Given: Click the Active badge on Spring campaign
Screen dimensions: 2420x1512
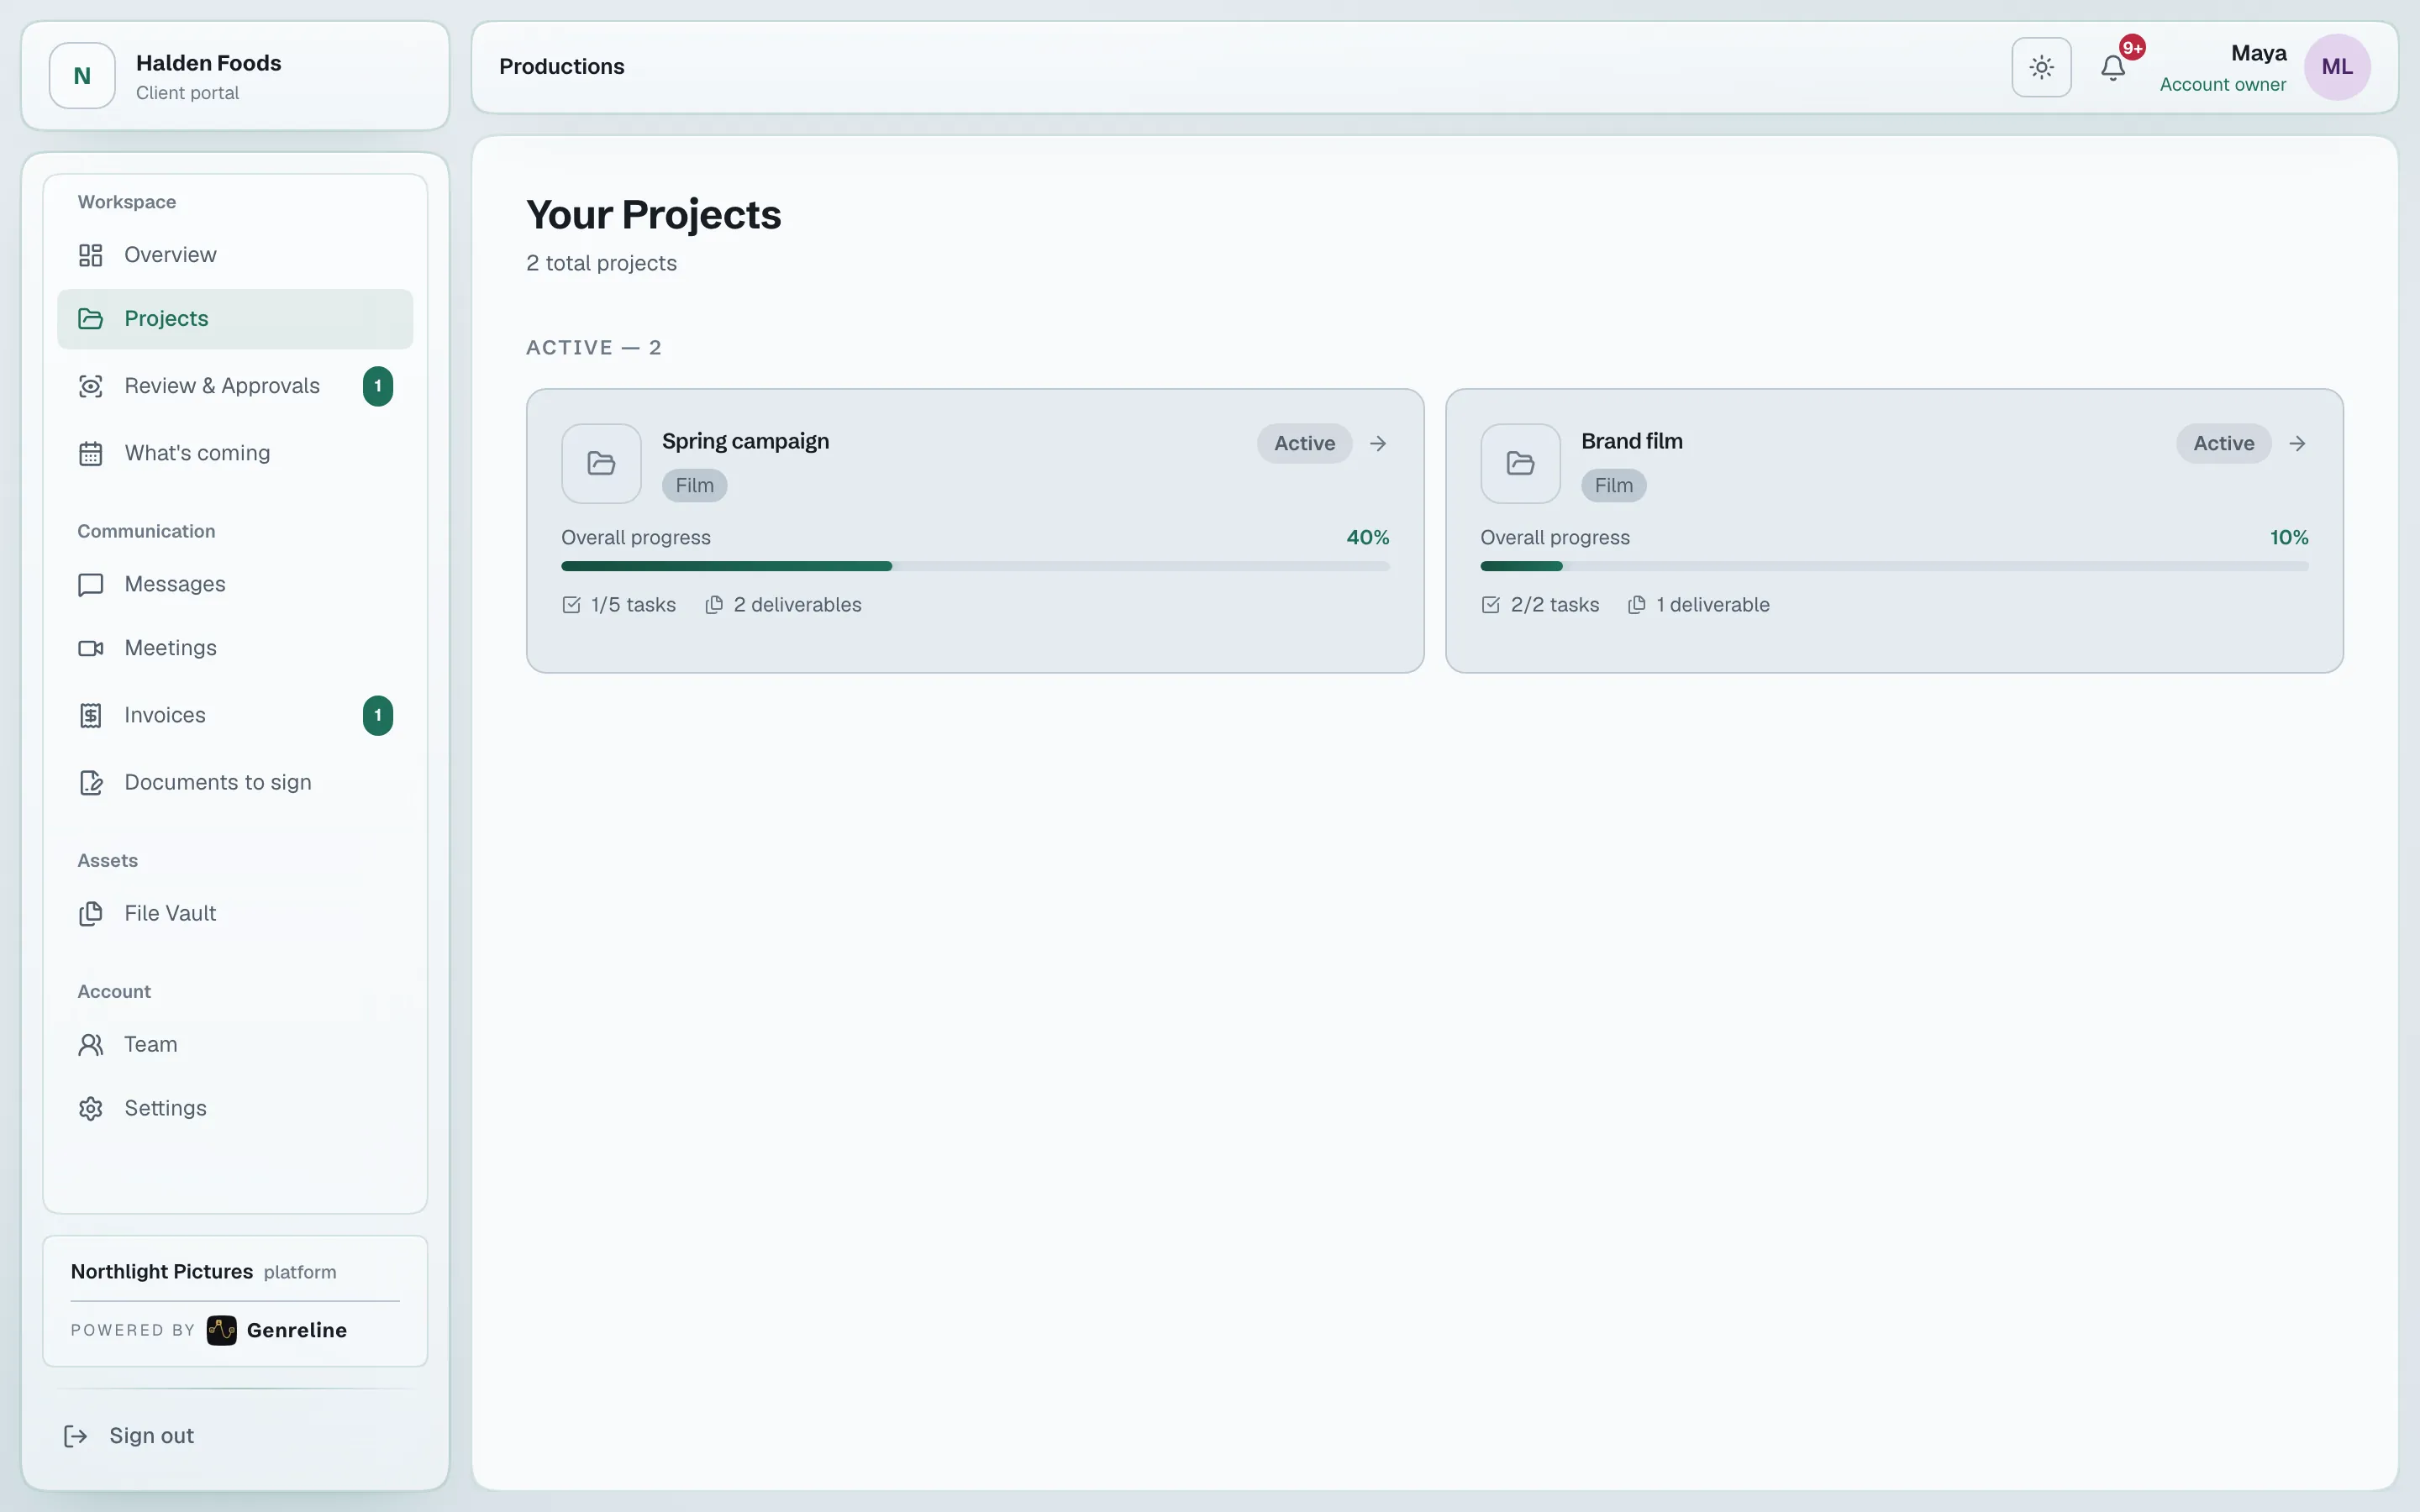Looking at the screenshot, I should [x=1304, y=443].
